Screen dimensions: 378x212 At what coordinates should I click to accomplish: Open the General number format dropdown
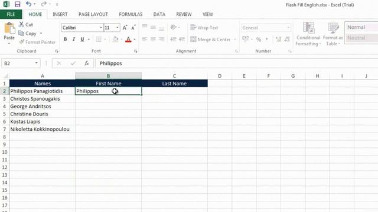coord(288,28)
